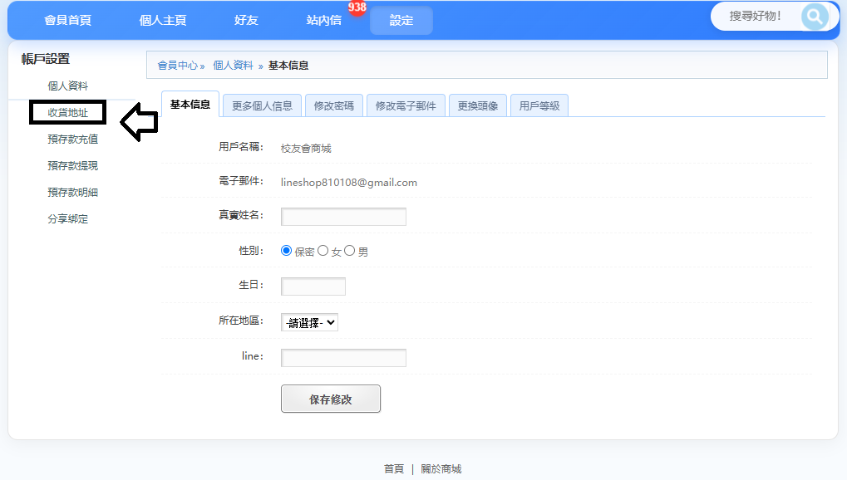The width and height of the screenshot is (847, 480).
Task: Click the 真實姓名 input field
Action: (x=343, y=217)
